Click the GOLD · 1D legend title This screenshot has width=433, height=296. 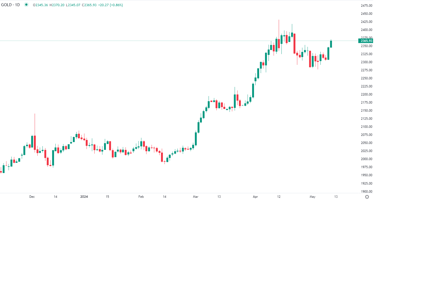pyautogui.click(x=10, y=5)
